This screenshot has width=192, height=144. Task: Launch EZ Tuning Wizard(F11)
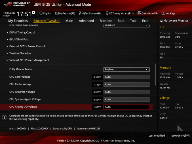(119, 13)
